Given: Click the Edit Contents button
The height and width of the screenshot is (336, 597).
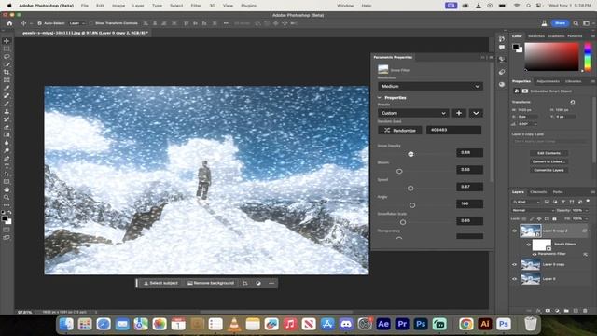Looking at the screenshot, I should click(x=548, y=153).
